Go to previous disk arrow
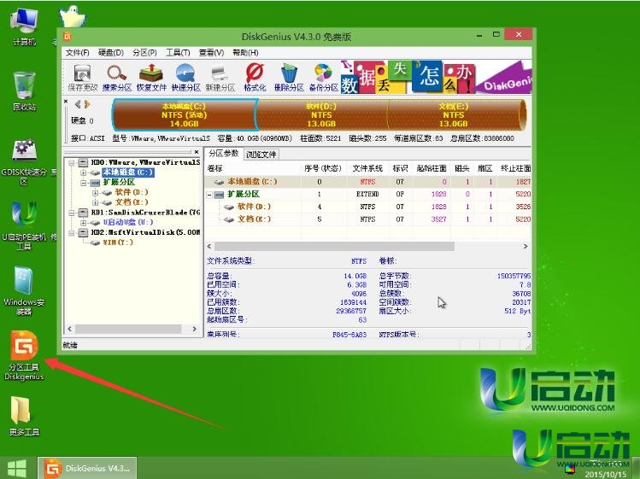Screen dimensions: 640x479 click(78, 104)
